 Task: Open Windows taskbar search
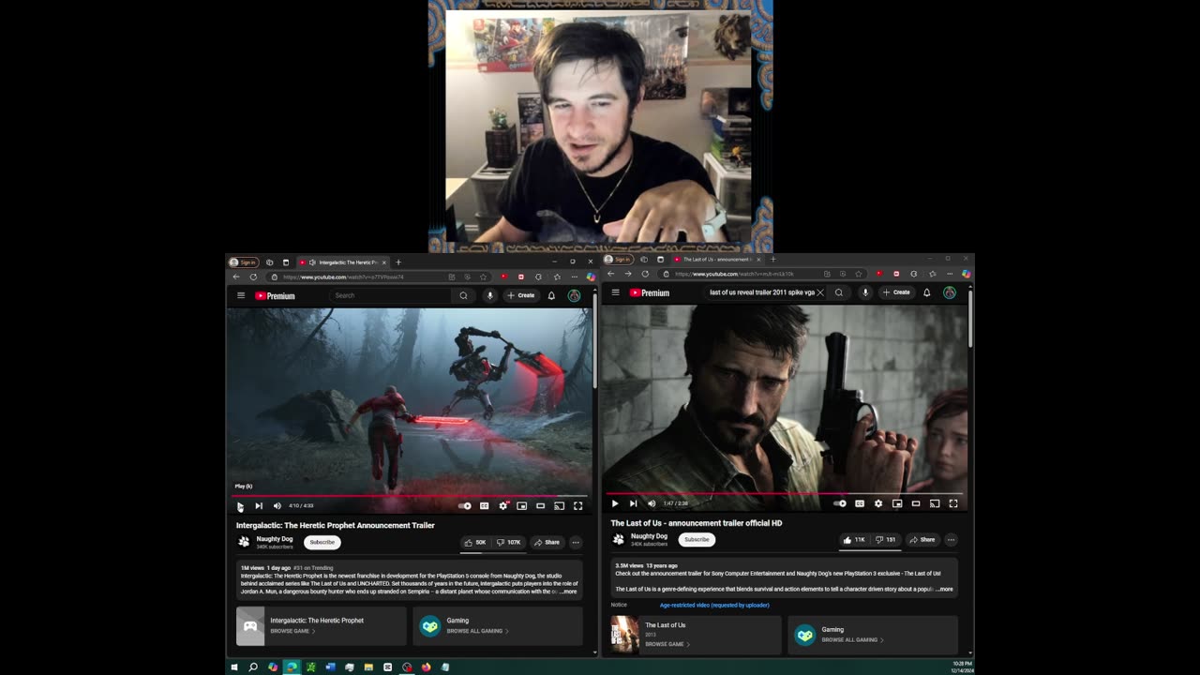tap(253, 667)
